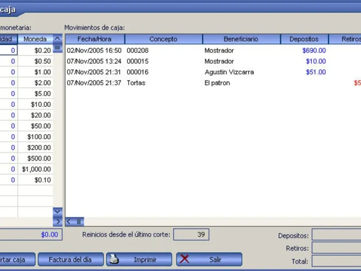This screenshot has height=271, width=361.
Task: Click the Depositos summary field
Action: 336,235
